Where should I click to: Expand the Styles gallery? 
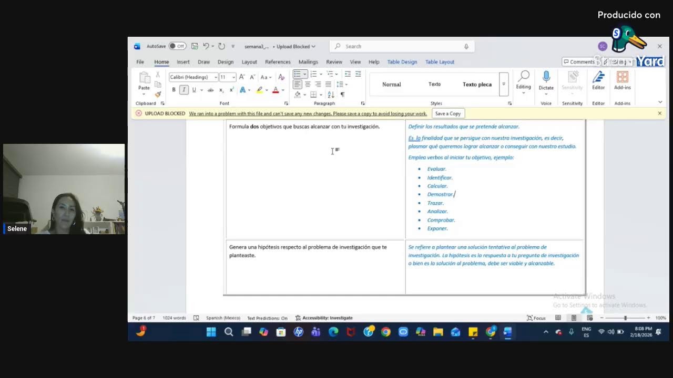click(504, 84)
